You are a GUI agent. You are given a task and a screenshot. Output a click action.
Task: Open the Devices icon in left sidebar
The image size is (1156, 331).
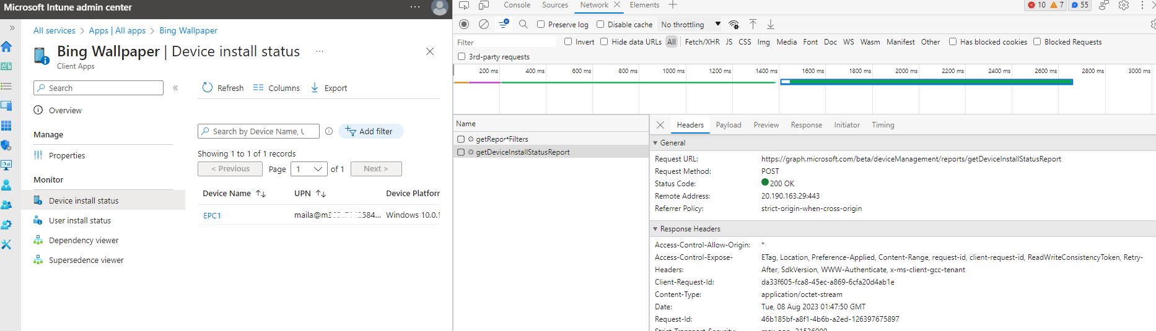click(x=6, y=106)
